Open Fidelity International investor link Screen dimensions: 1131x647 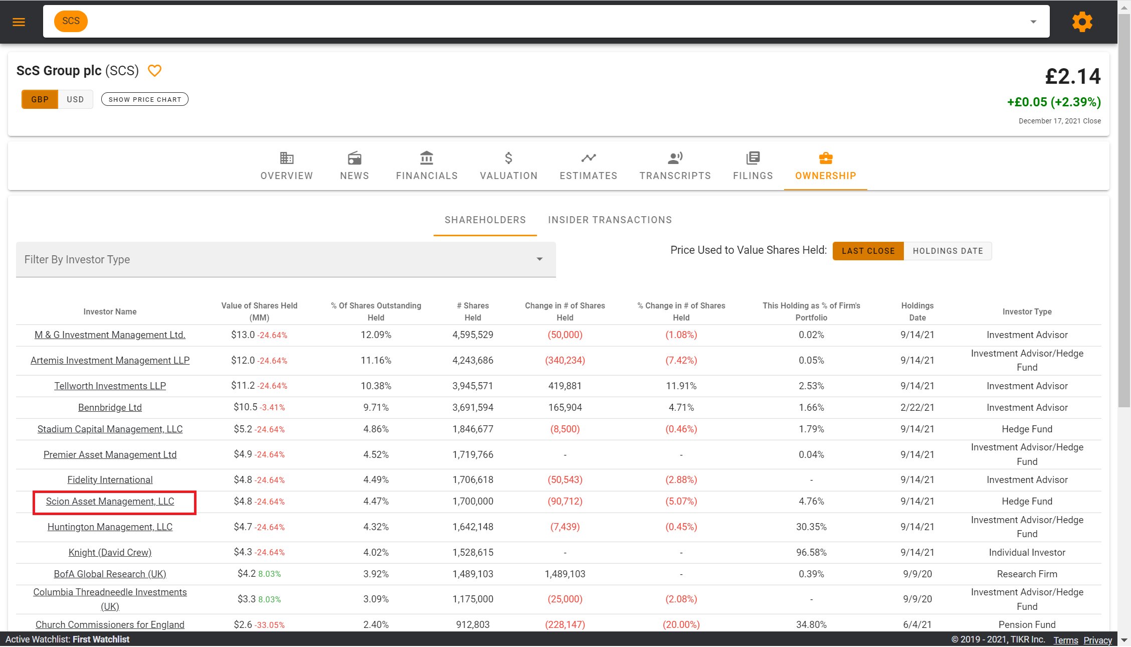pyautogui.click(x=110, y=479)
